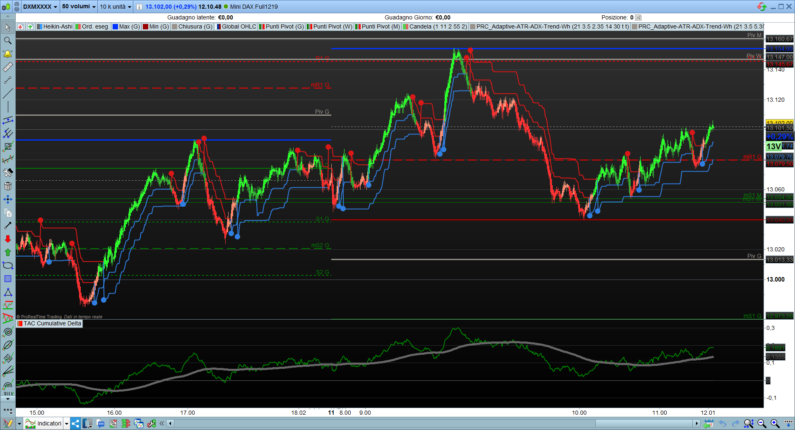Click the auto-fit zoom magnifier icon
The image size is (795, 430).
click(749, 423)
